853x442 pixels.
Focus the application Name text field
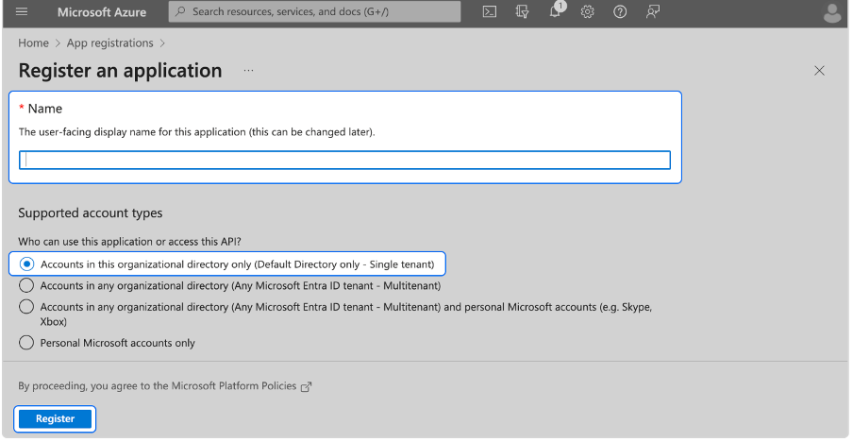[344, 161]
